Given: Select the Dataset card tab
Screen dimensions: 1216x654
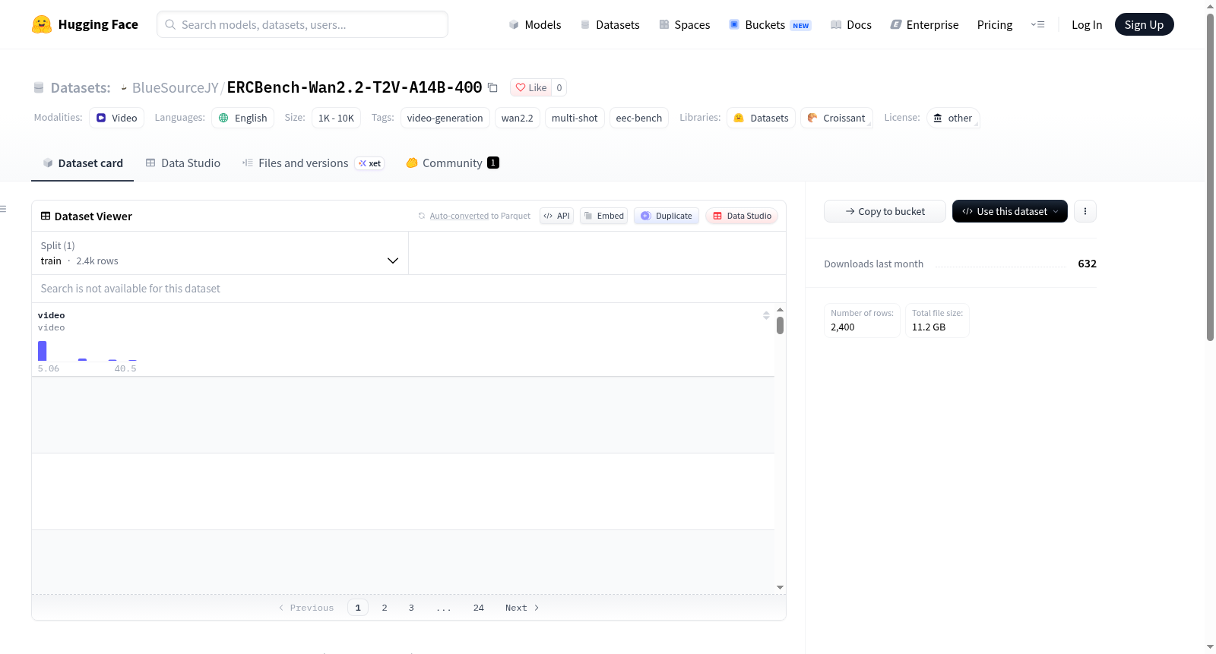Looking at the screenshot, I should (x=83, y=163).
